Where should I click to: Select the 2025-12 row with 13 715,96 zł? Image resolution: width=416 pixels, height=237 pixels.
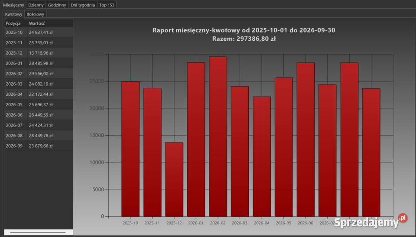point(39,53)
